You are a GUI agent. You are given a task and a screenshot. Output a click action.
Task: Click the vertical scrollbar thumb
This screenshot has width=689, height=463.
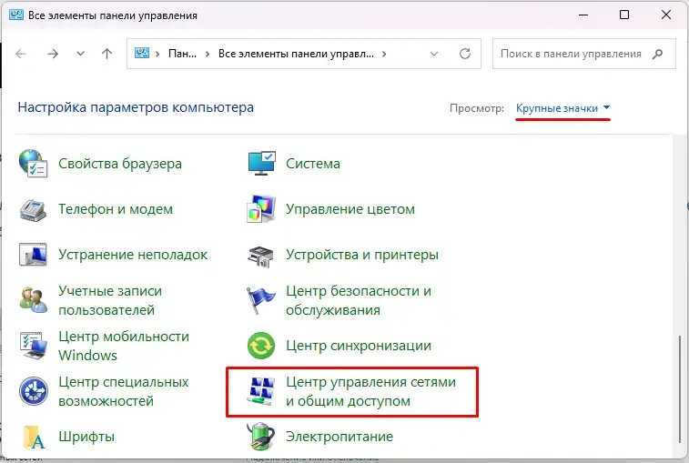point(680,389)
